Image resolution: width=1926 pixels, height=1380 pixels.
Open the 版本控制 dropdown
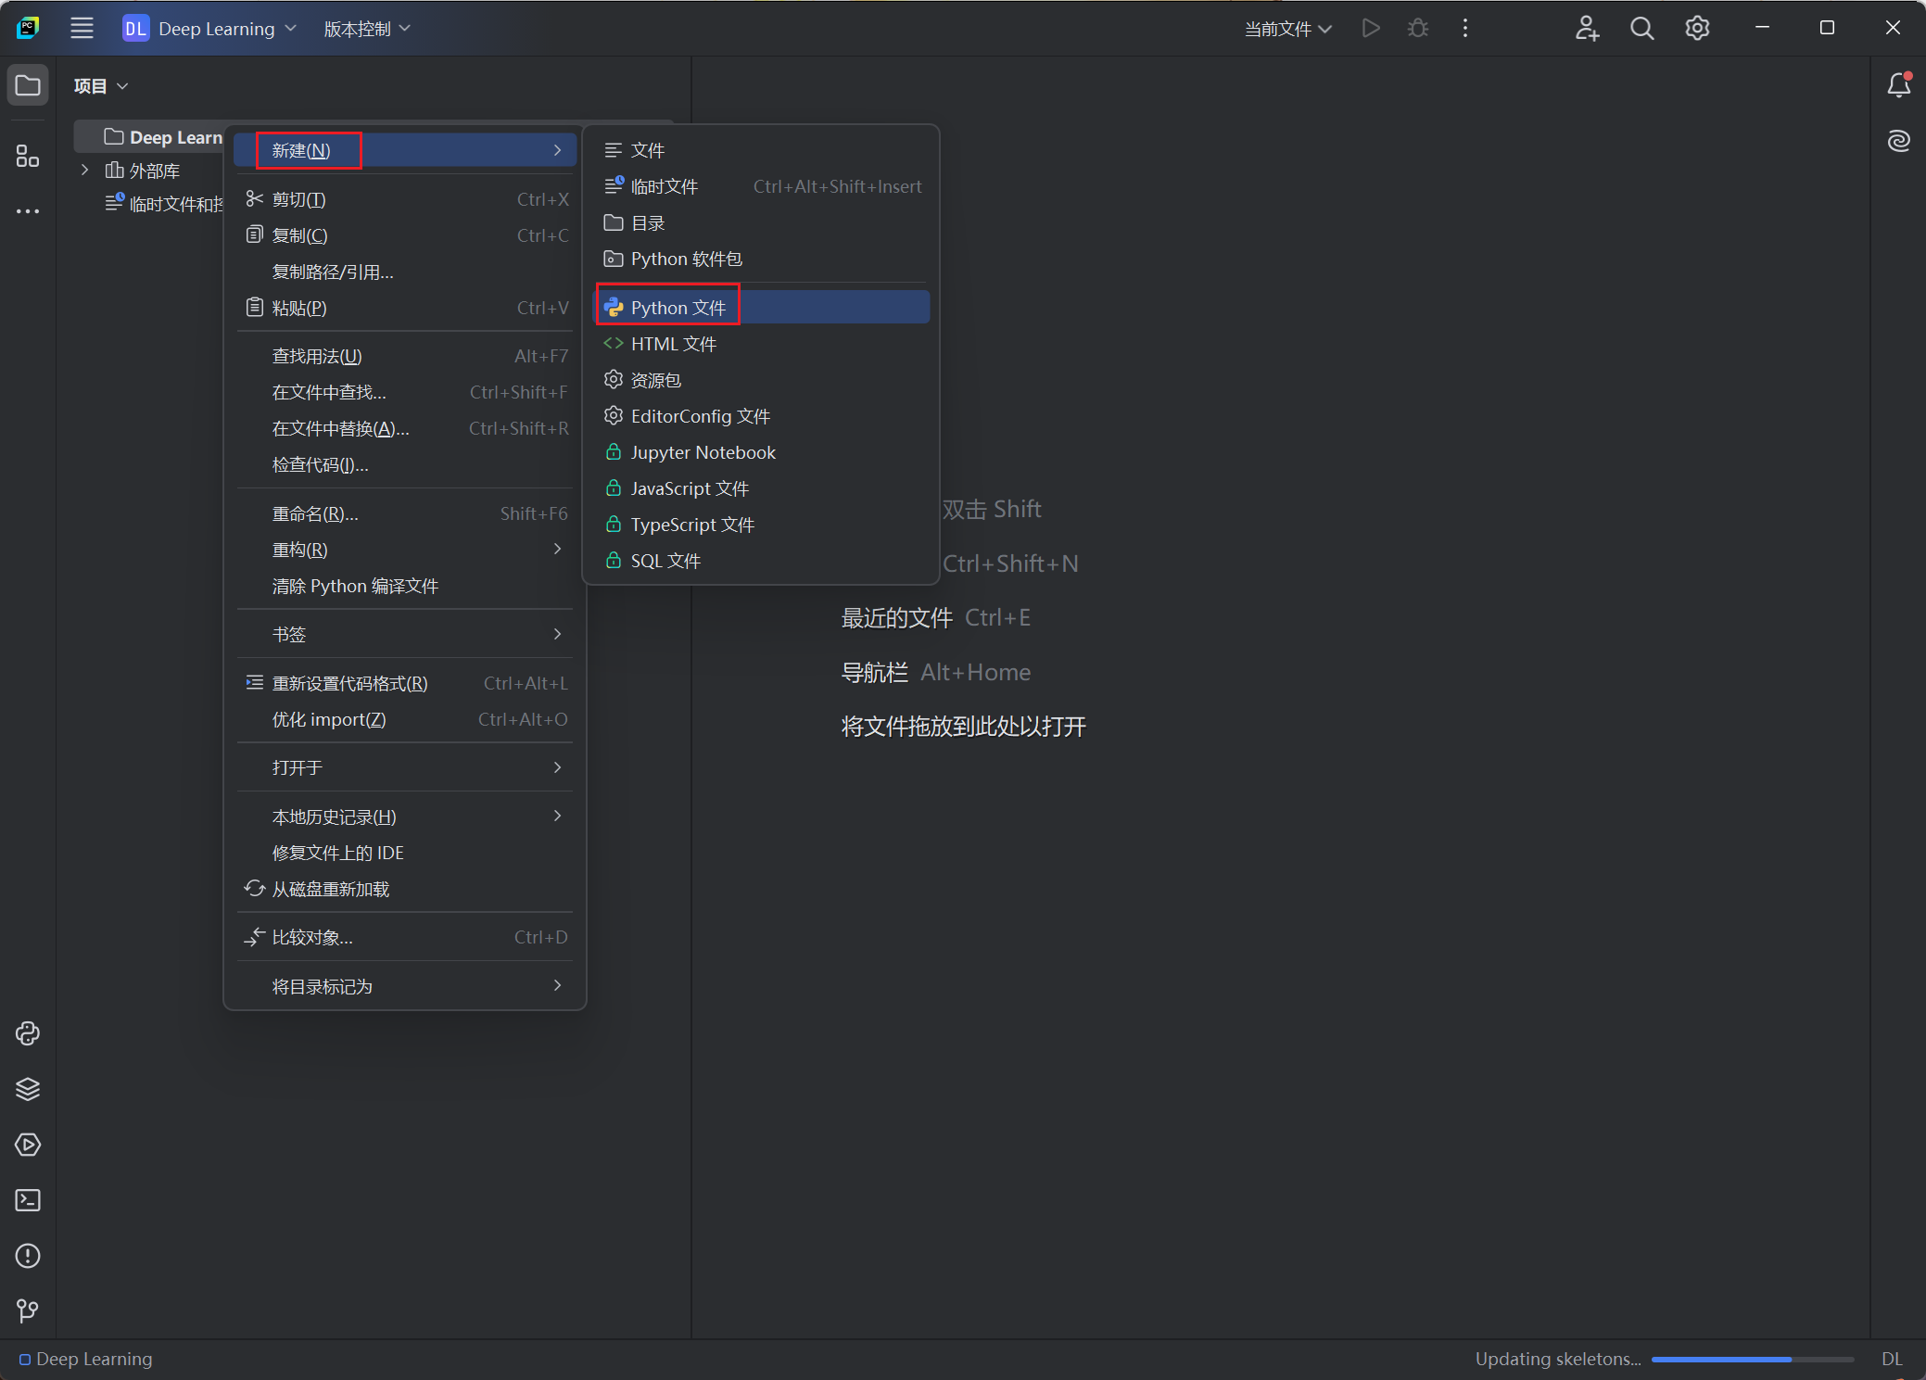tap(367, 29)
